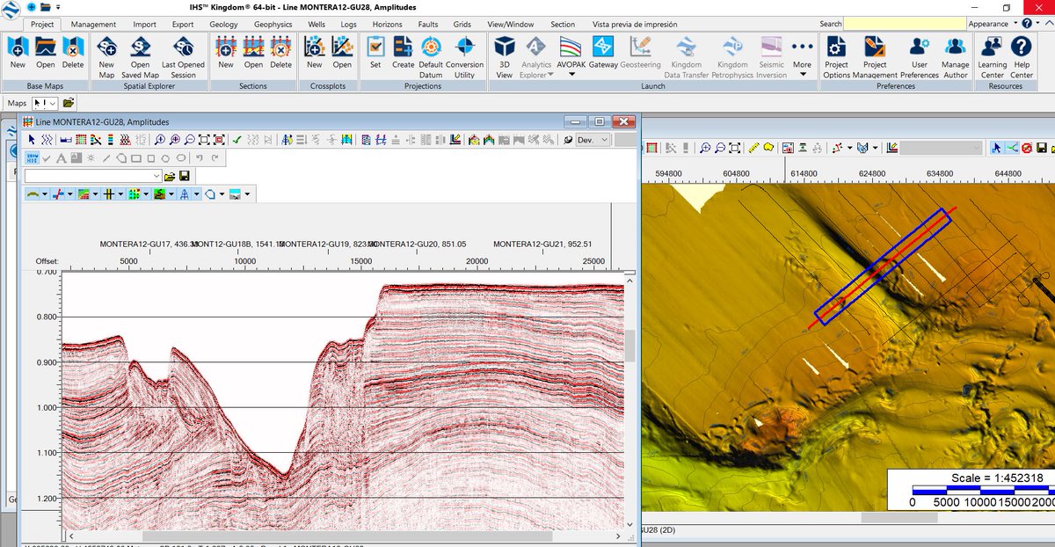Toggle the text annotation tool
The image size is (1055, 547).
click(x=61, y=157)
